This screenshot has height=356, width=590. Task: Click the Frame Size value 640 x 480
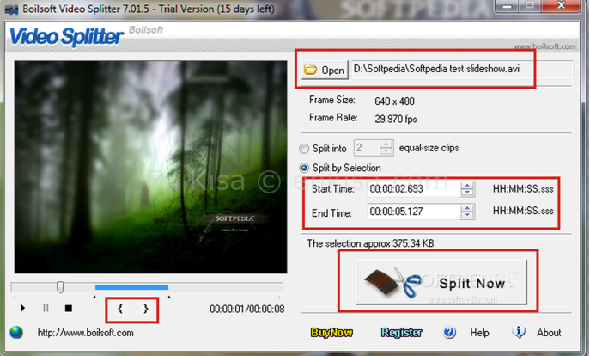tap(394, 101)
